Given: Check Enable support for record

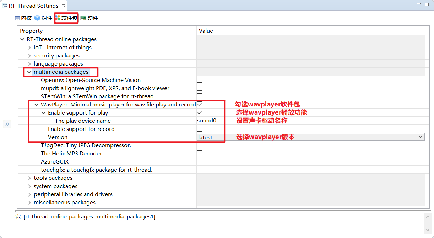Looking at the screenshot, I should click(x=200, y=129).
